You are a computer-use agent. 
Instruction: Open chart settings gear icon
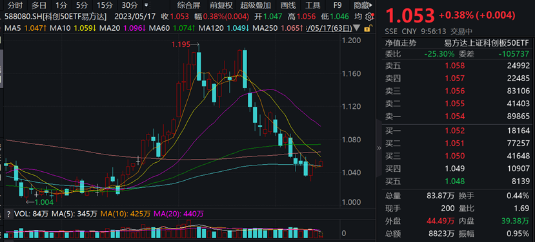(x=369, y=17)
